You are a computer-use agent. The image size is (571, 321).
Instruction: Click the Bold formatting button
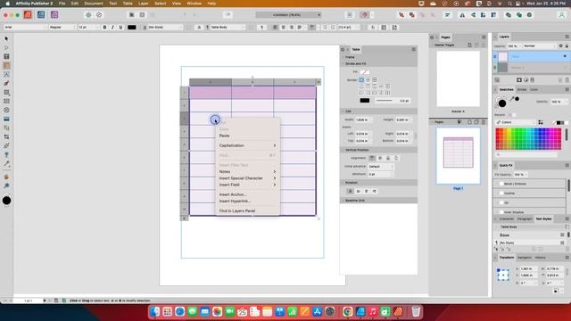pos(105,28)
